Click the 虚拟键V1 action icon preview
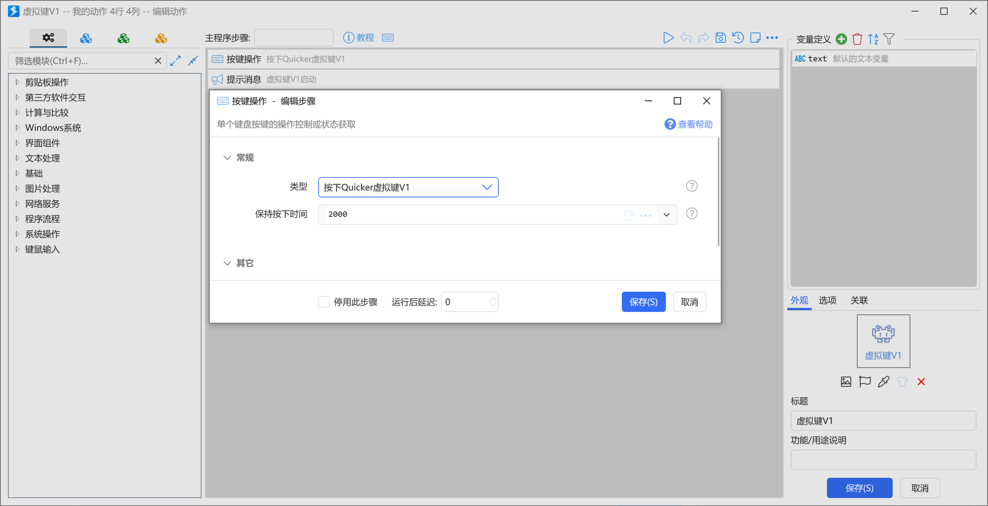 [883, 341]
